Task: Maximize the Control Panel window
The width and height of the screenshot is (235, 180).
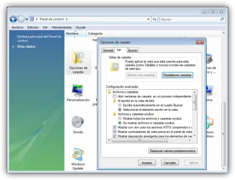Action: click(x=213, y=12)
